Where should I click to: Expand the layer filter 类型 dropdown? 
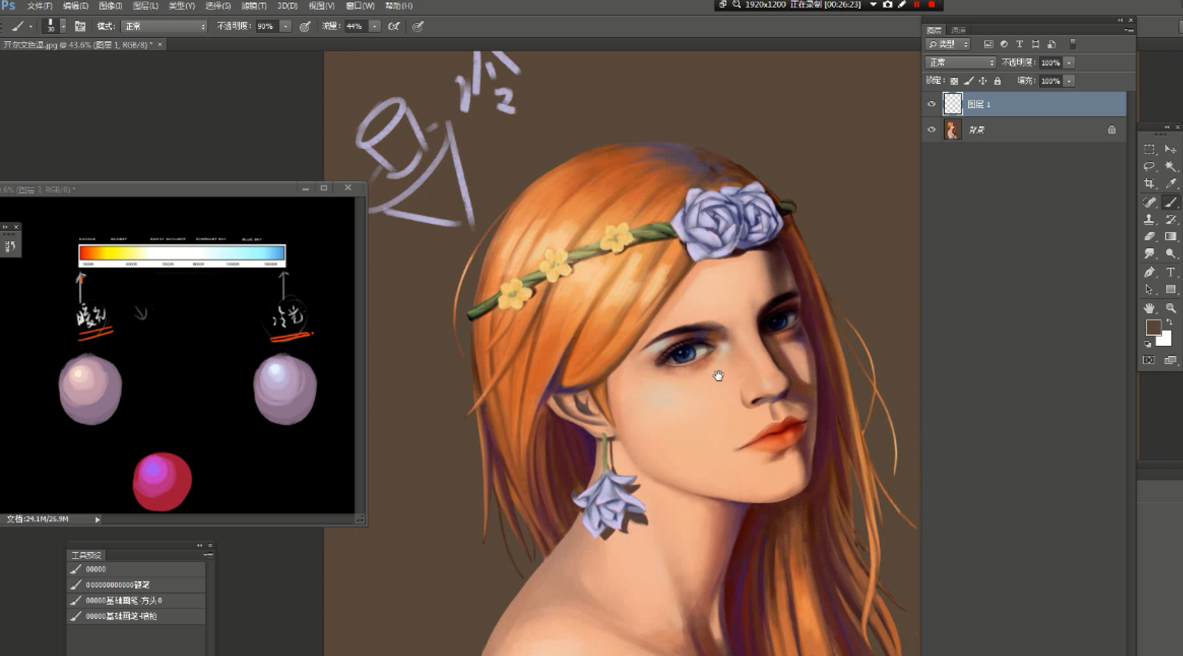coord(948,45)
